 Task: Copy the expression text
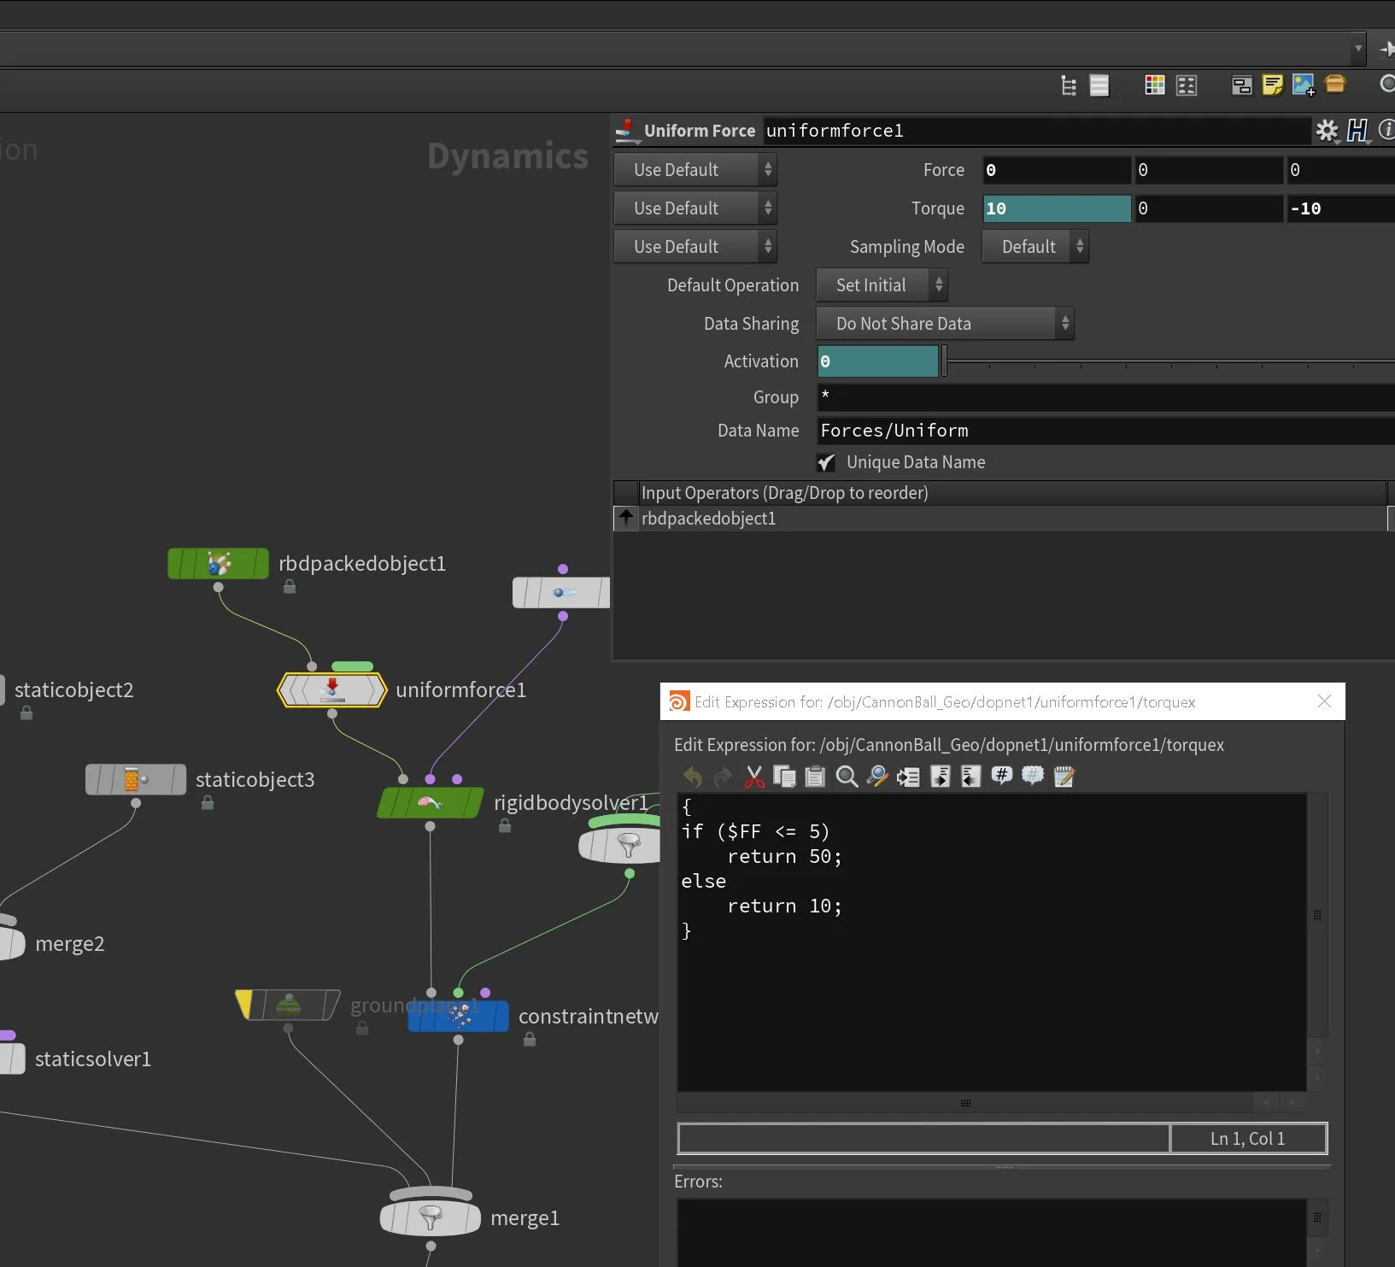pyautogui.click(x=784, y=777)
